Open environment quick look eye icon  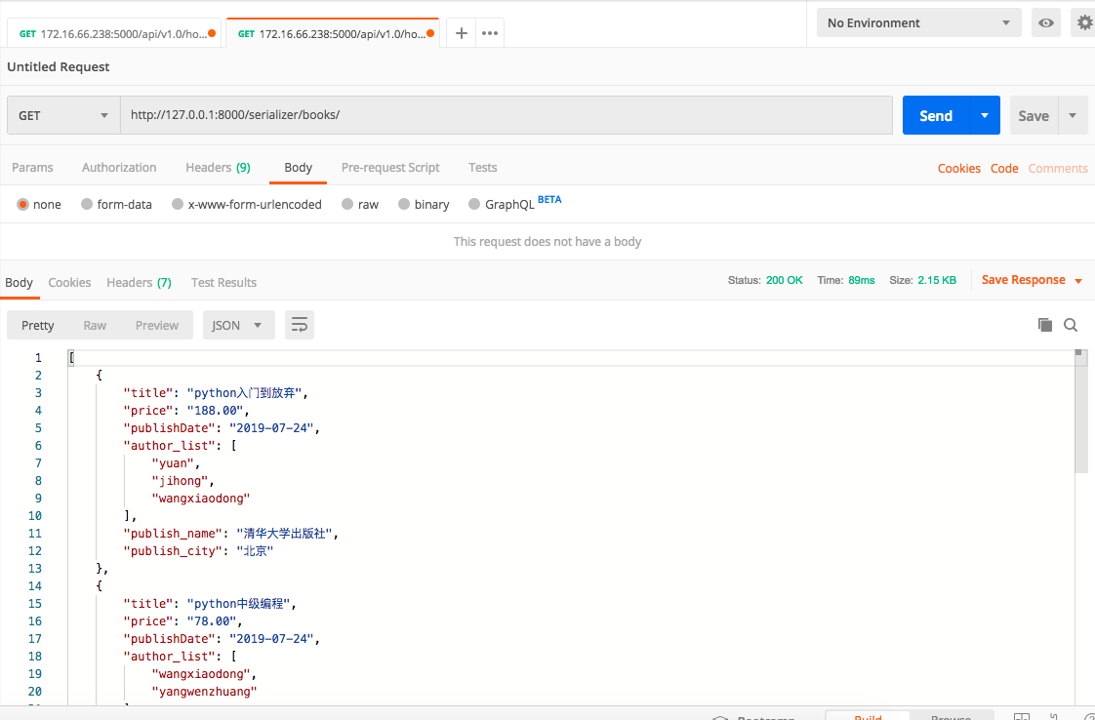(1045, 23)
